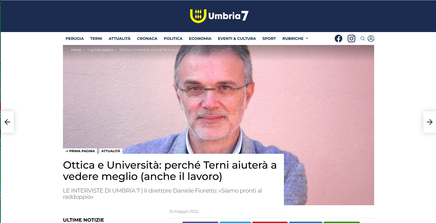436x223 pixels.
Task: Select the Prima Pagina category tag
Action: [x=80, y=151]
